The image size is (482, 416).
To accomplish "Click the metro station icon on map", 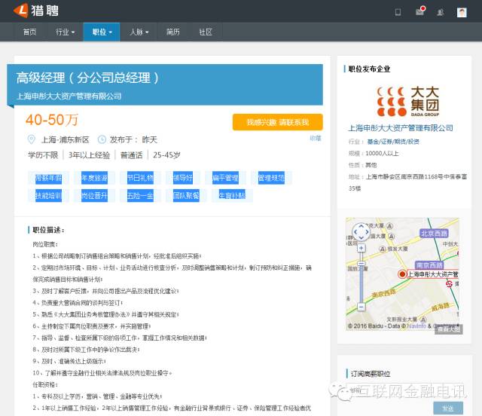I will 449,284.
